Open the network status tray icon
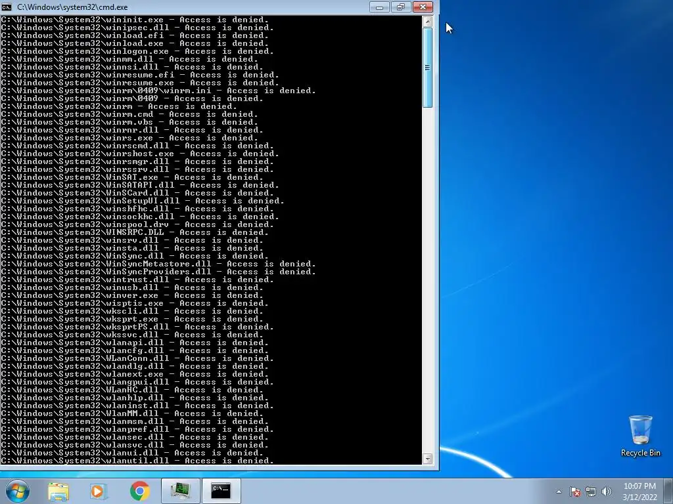Viewport: 673px width, 504px height. (591, 492)
